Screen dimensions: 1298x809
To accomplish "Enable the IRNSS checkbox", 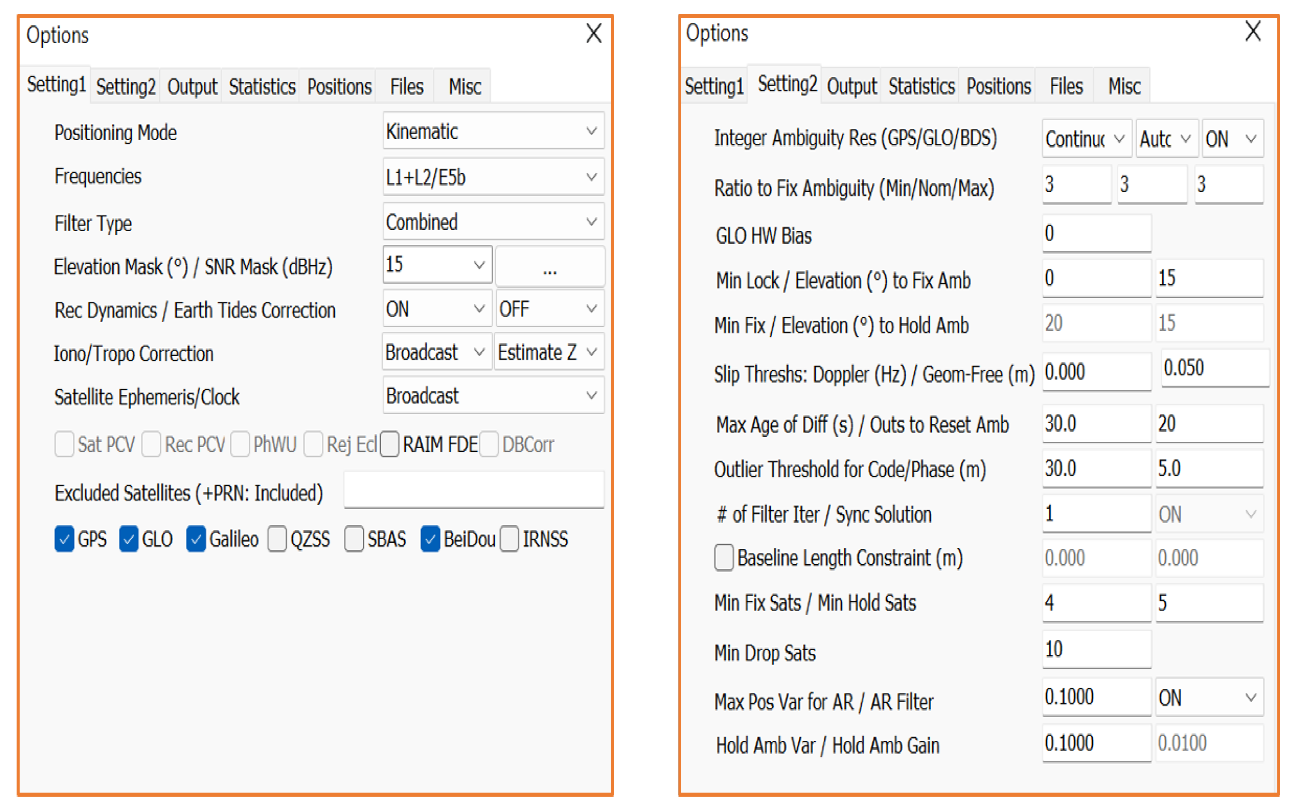I will (509, 539).
